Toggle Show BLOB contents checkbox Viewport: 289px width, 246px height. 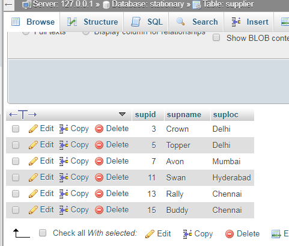tap(216, 37)
